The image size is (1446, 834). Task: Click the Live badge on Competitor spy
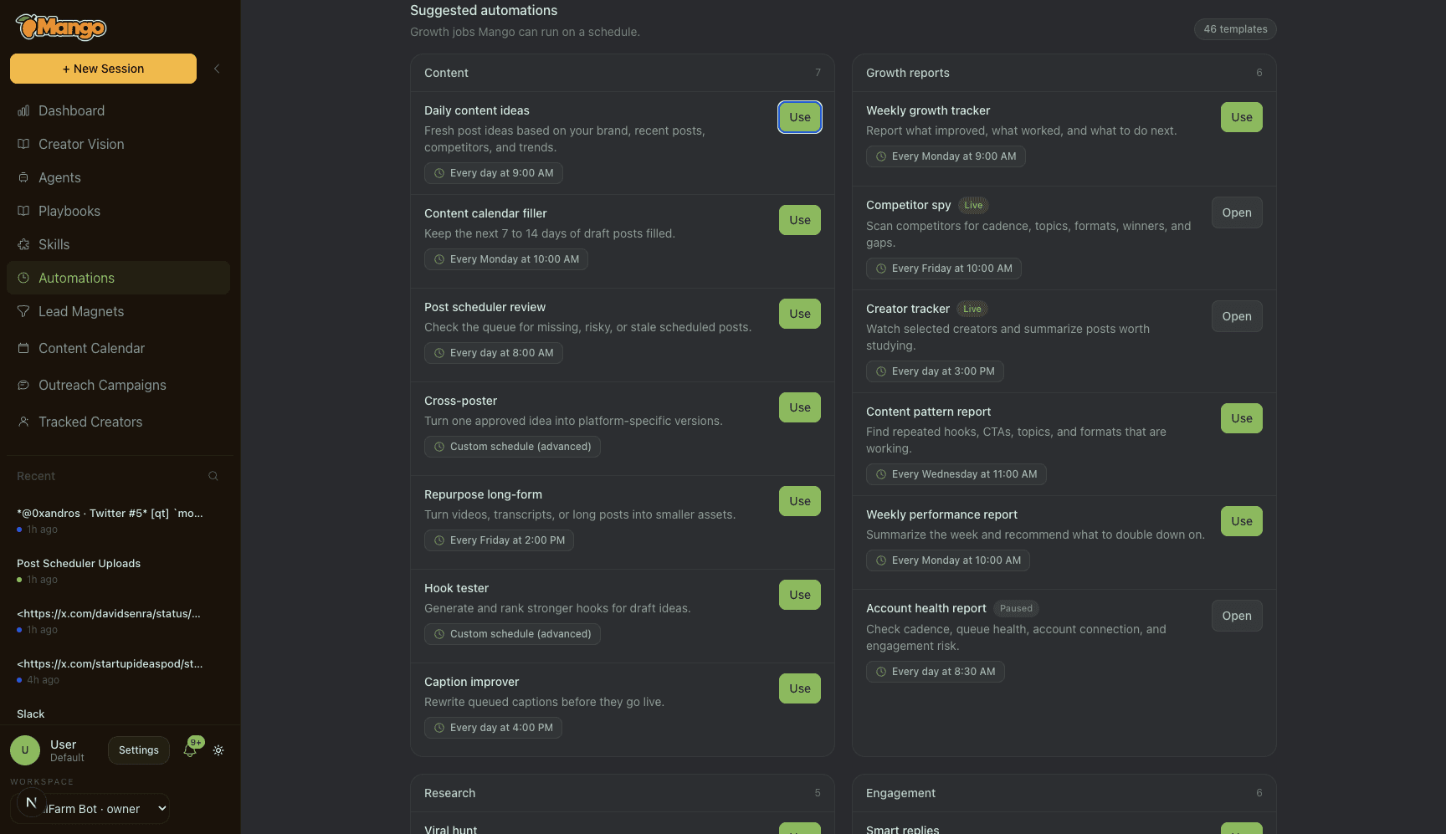point(973,205)
